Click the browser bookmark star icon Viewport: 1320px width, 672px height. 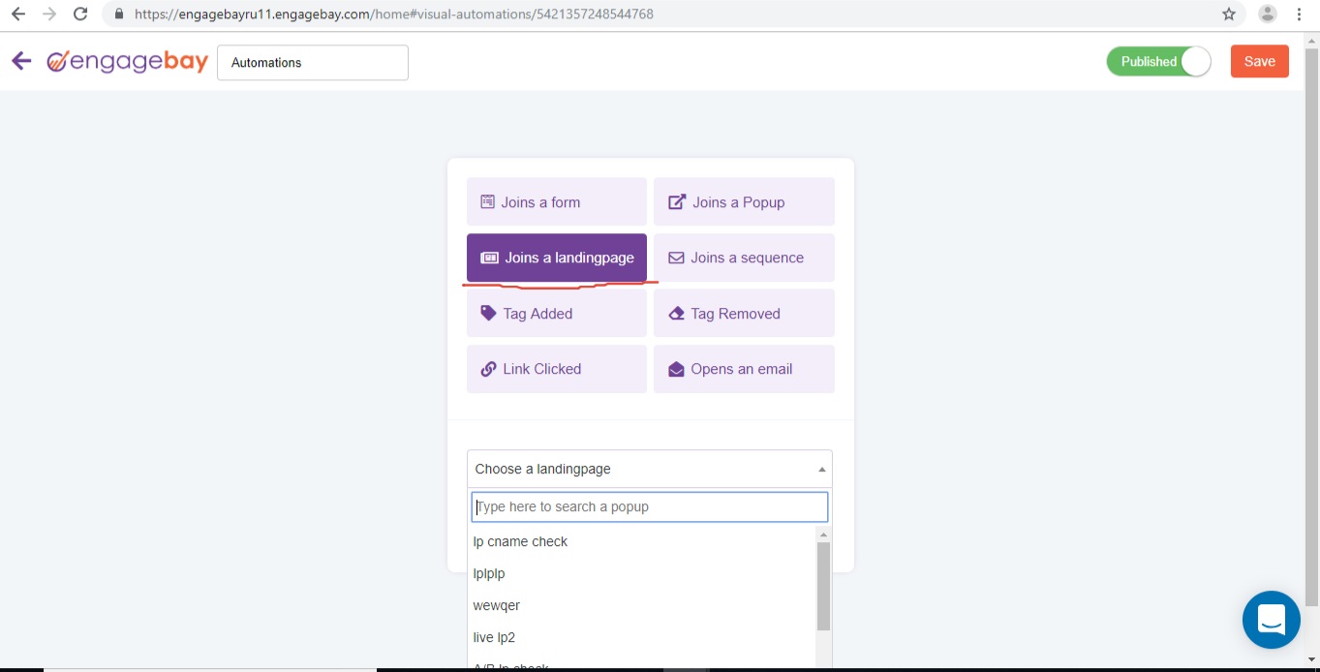tap(1229, 15)
